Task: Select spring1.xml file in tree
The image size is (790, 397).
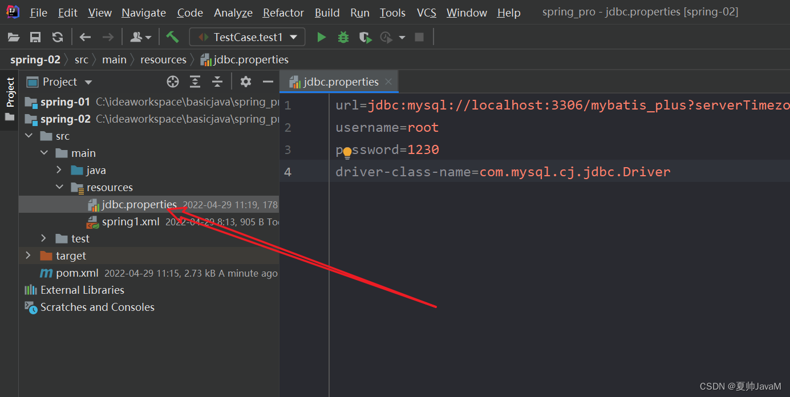Action: coord(149,222)
